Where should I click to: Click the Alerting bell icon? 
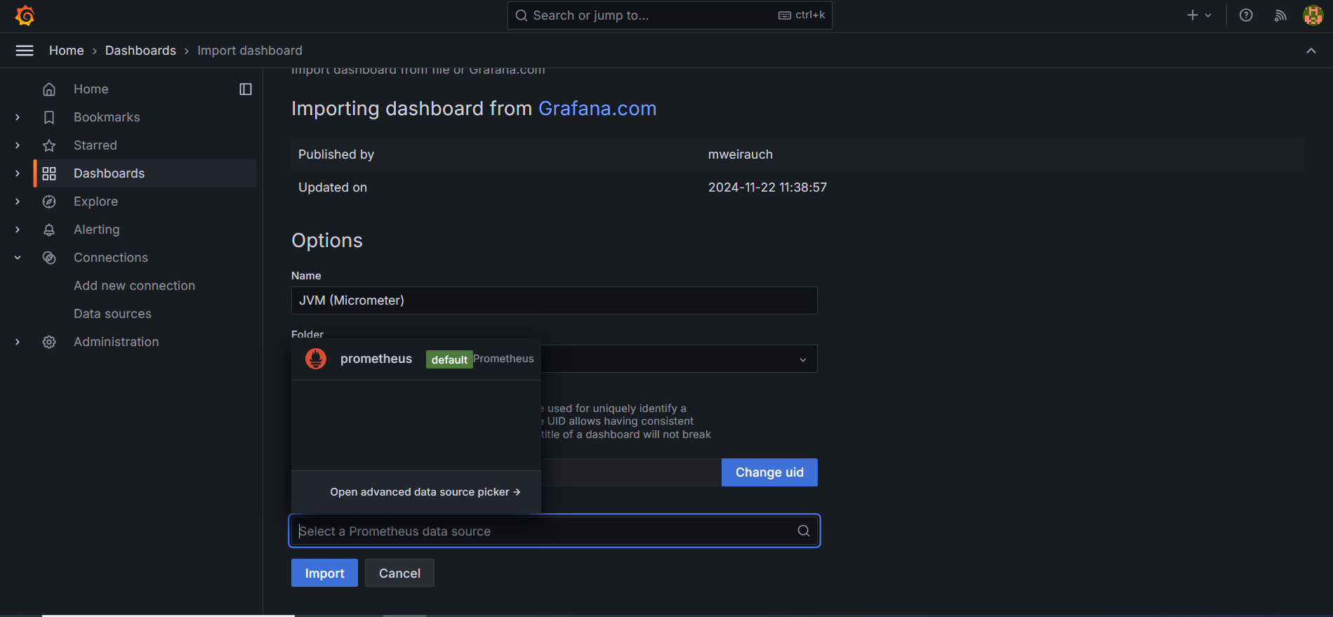(49, 230)
